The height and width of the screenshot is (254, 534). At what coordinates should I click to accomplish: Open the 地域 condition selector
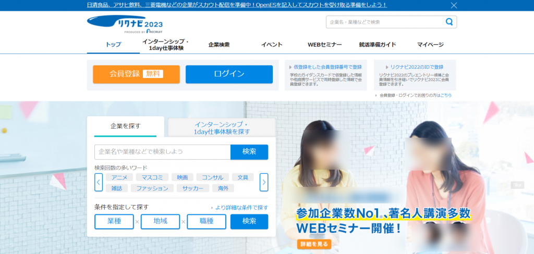[161, 222]
